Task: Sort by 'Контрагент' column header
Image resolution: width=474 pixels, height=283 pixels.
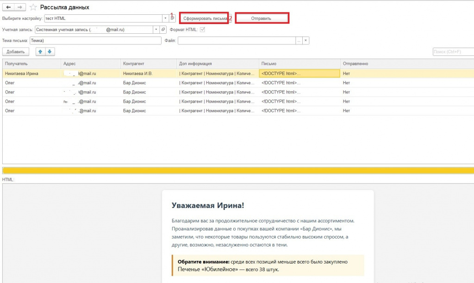Action: pos(149,64)
